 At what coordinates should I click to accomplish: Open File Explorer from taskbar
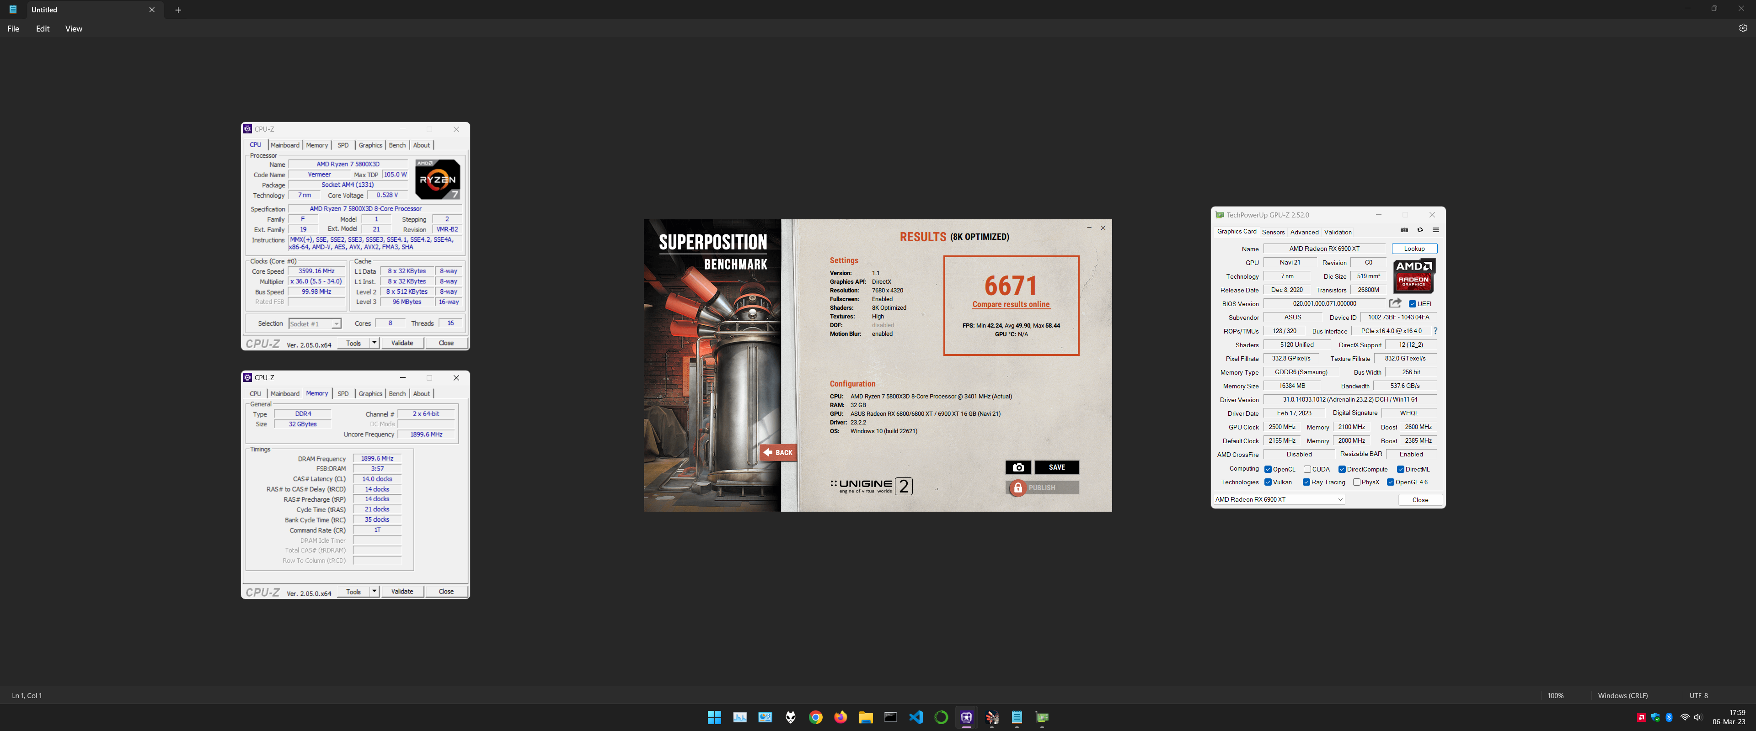[x=866, y=717]
